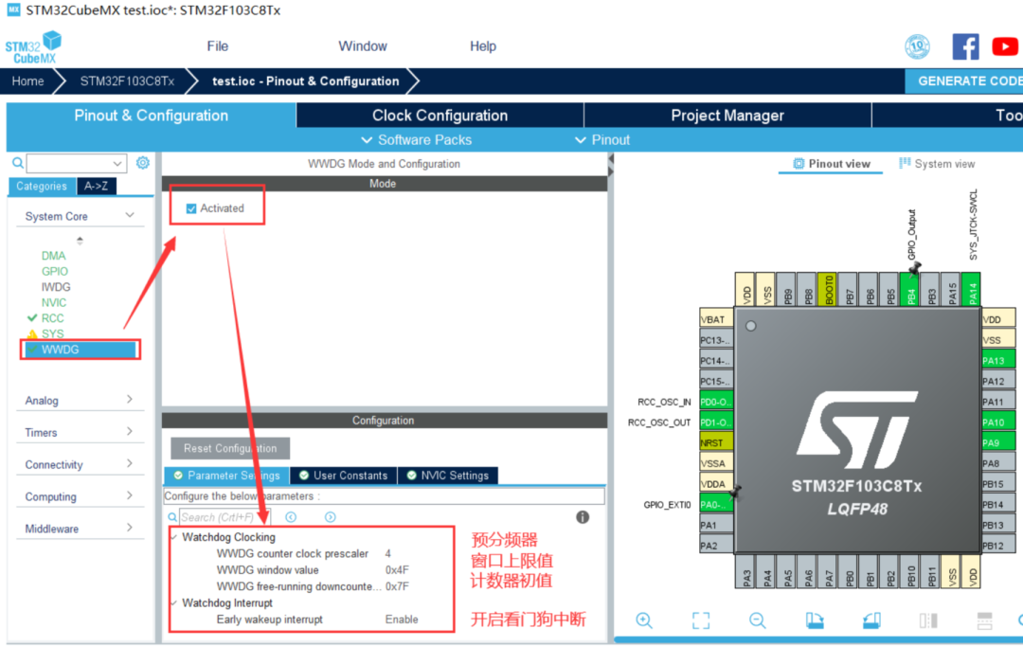Viewport: 1023px width, 647px height.
Task: Open the Software Packs dropdown
Action: tap(416, 139)
